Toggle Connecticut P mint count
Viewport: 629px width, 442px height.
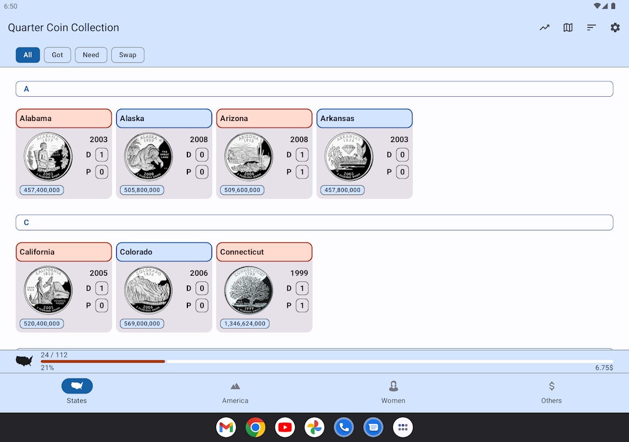point(302,306)
